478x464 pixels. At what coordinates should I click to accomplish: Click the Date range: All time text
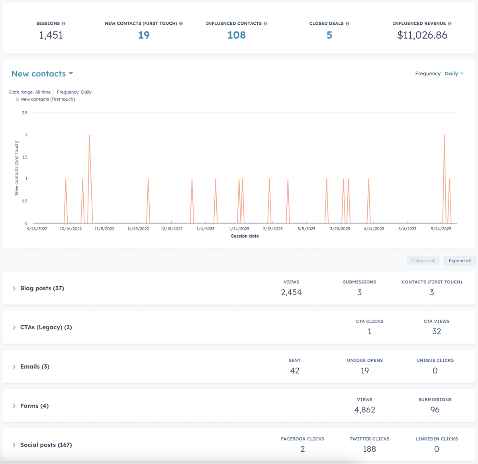click(29, 92)
